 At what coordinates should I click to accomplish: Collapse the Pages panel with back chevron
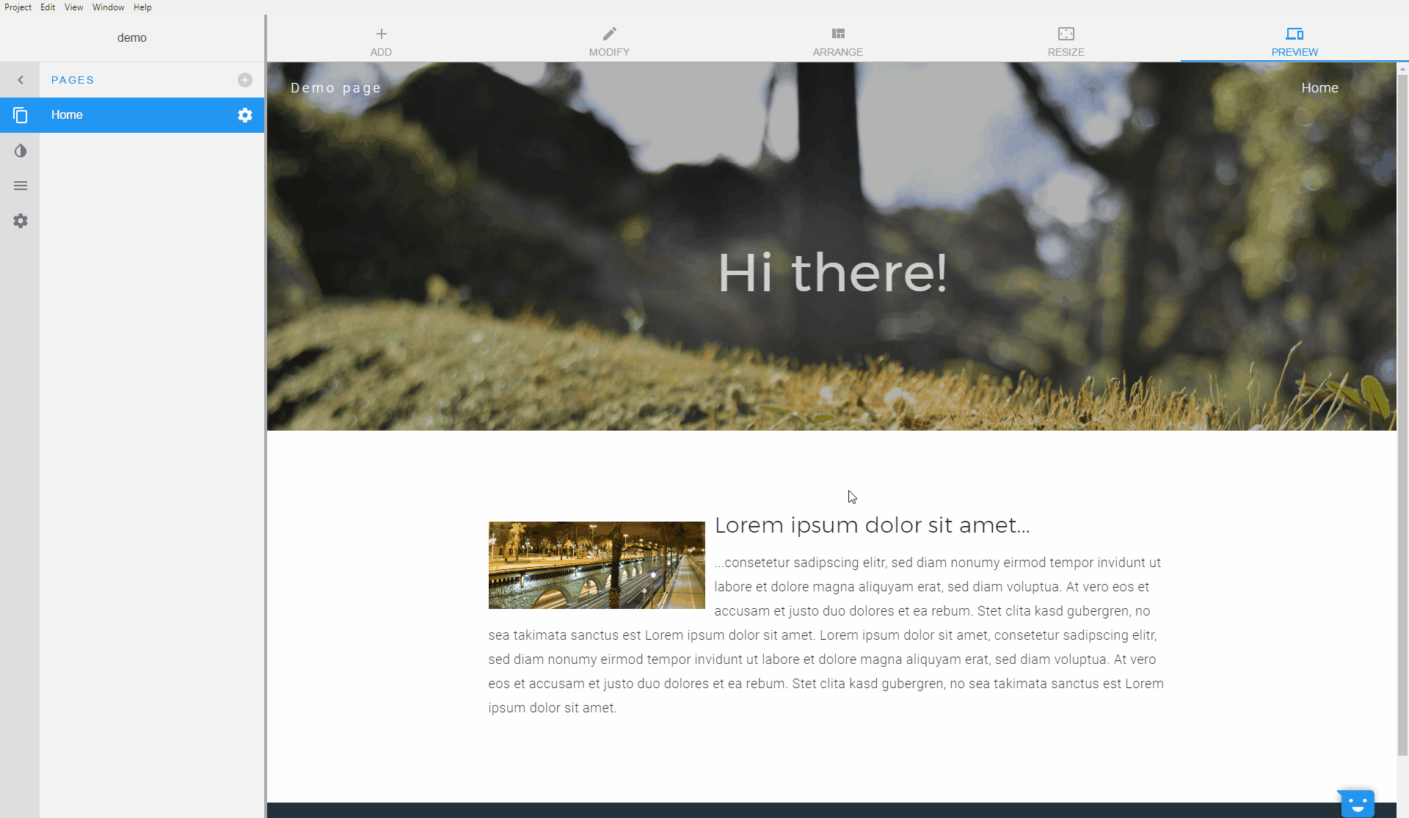click(20, 80)
